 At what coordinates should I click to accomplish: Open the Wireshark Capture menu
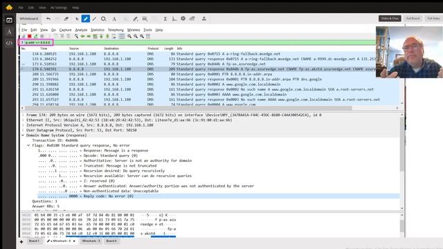pos(65,30)
